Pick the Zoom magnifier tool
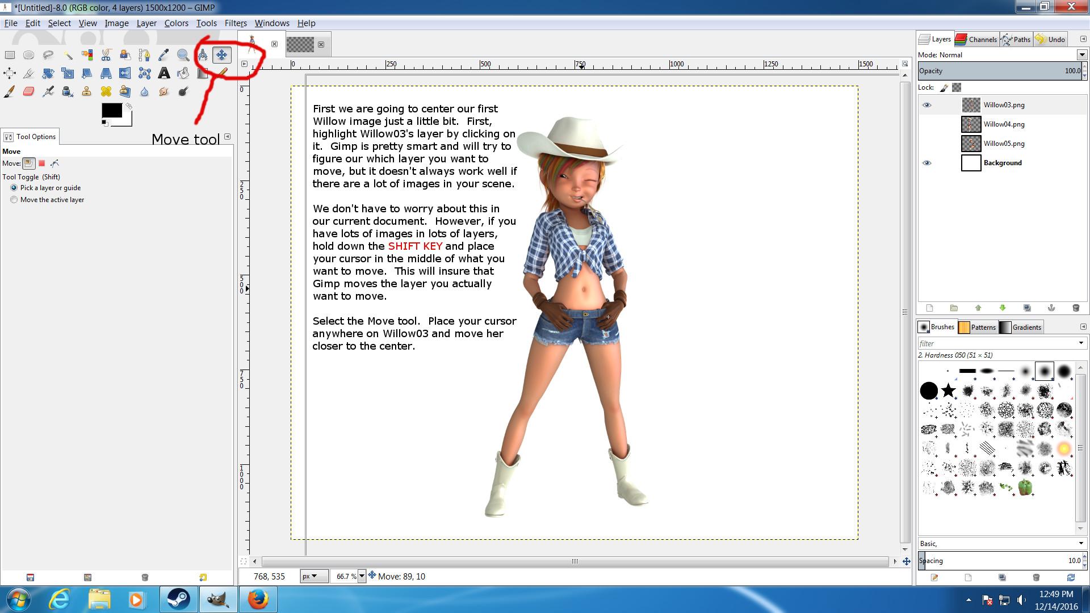Viewport: 1090px width, 613px height. (183, 55)
